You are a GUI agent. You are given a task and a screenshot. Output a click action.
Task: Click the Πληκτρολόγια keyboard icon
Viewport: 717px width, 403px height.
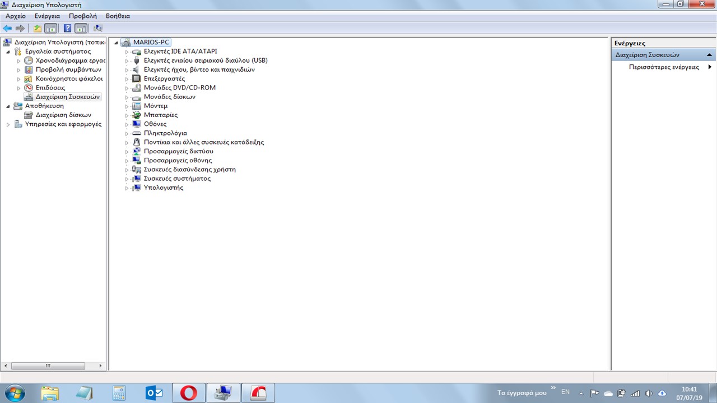tap(136, 133)
